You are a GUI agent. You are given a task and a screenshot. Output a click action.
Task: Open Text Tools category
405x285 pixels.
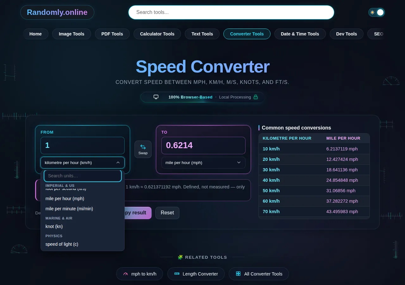(202, 34)
